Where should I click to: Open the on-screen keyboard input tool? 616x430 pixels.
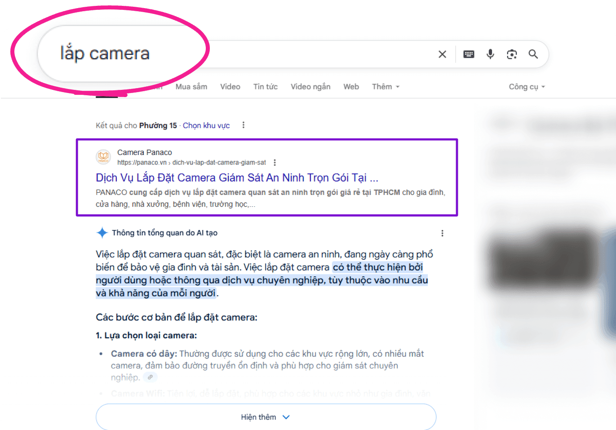[x=469, y=54]
